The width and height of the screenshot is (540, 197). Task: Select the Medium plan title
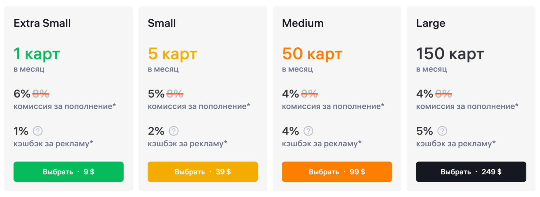tap(303, 23)
